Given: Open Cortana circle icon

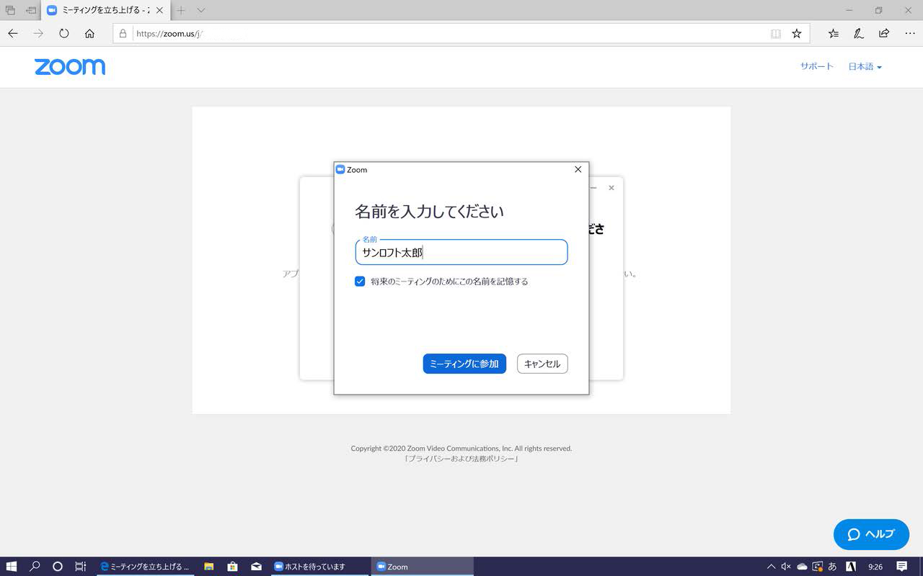Looking at the screenshot, I should (58, 567).
